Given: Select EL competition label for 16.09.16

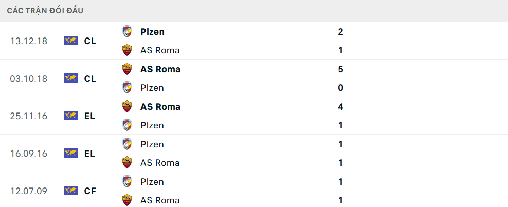Looking at the screenshot, I should point(89,154).
